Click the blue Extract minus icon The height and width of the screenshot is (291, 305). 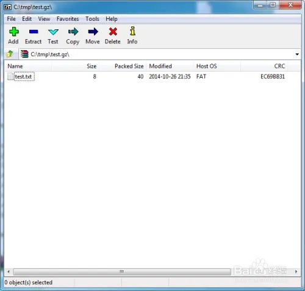tap(34, 32)
